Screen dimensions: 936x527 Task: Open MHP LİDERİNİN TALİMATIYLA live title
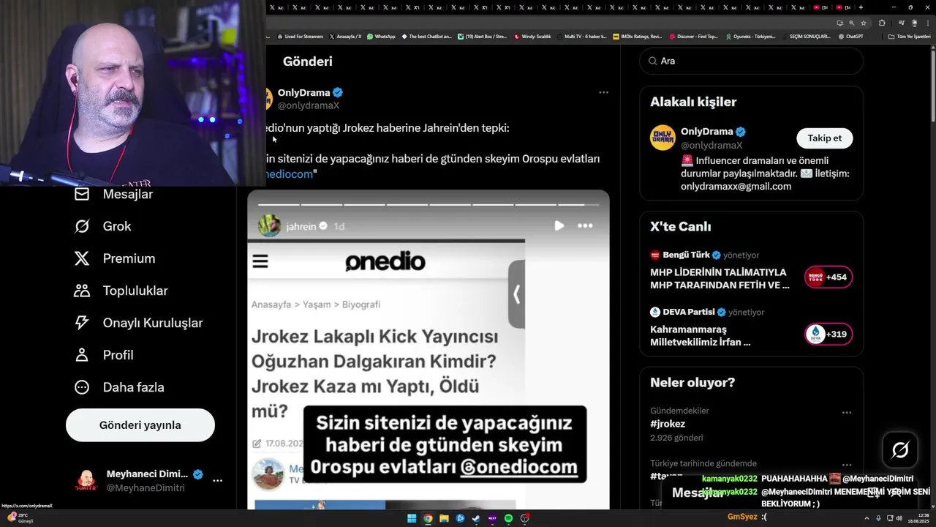pos(720,279)
